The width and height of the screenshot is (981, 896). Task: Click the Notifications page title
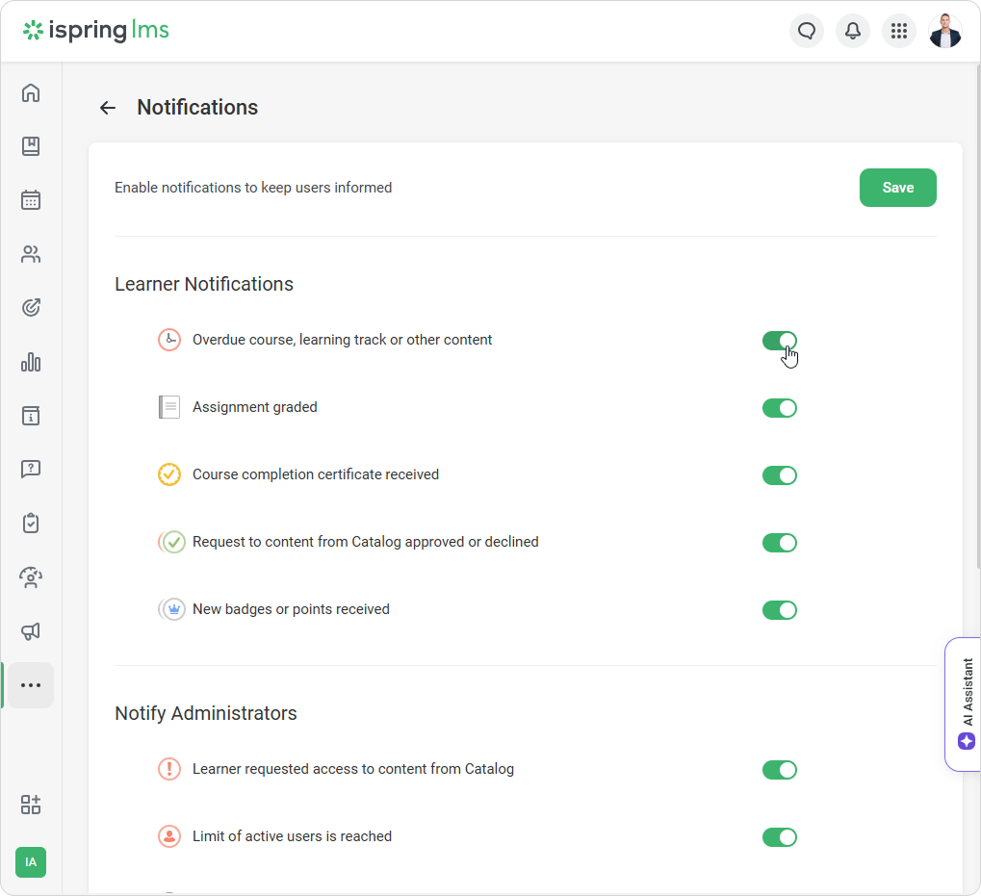[197, 108]
